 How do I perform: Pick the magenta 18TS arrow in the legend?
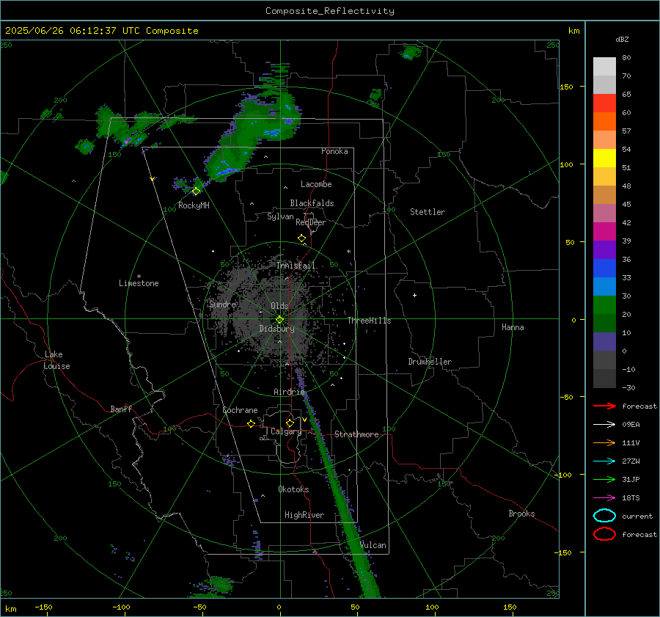(x=604, y=498)
